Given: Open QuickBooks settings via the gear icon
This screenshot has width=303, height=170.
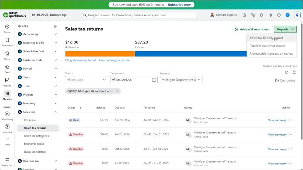Looking at the screenshot, I should [x=270, y=15].
